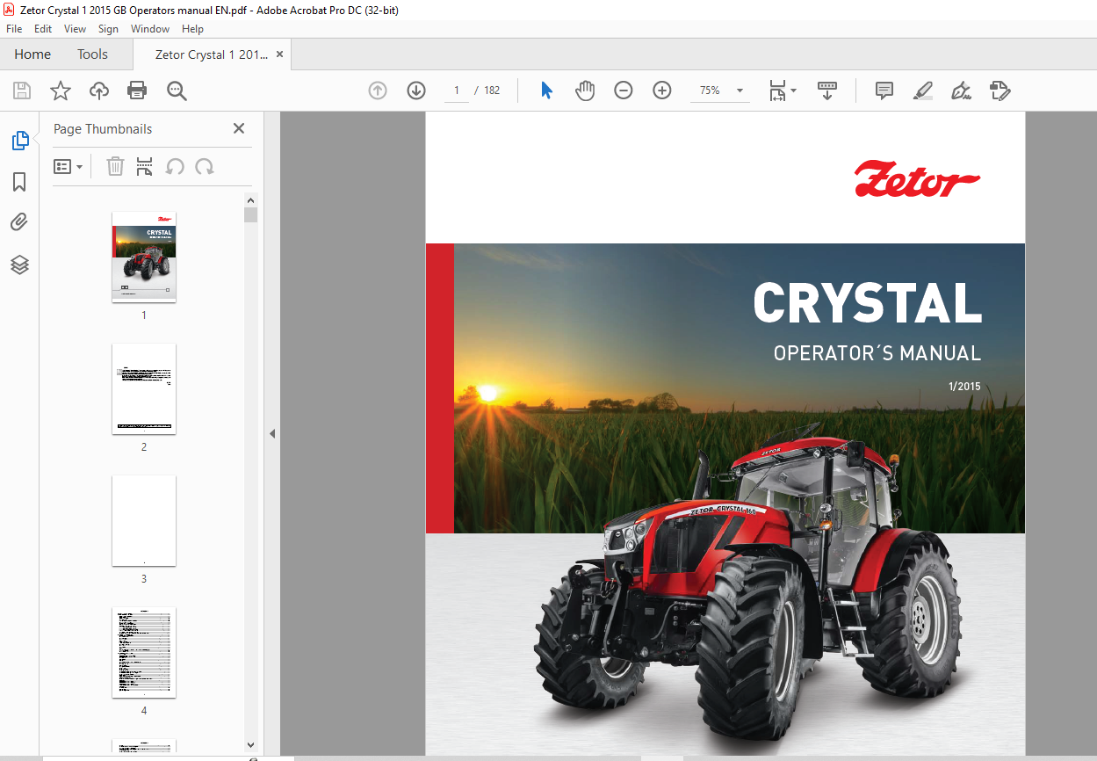Screen dimensions: 1097x761
Task: Select the Zetor Crystal document tab
Action: pos(212,54)
